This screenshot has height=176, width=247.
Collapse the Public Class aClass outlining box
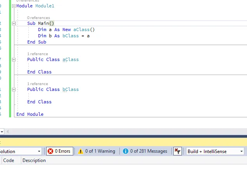pyautogui.click(x=14, y=60)
